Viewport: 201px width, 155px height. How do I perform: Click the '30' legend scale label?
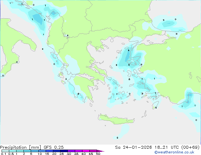click(x=69, y=154)
